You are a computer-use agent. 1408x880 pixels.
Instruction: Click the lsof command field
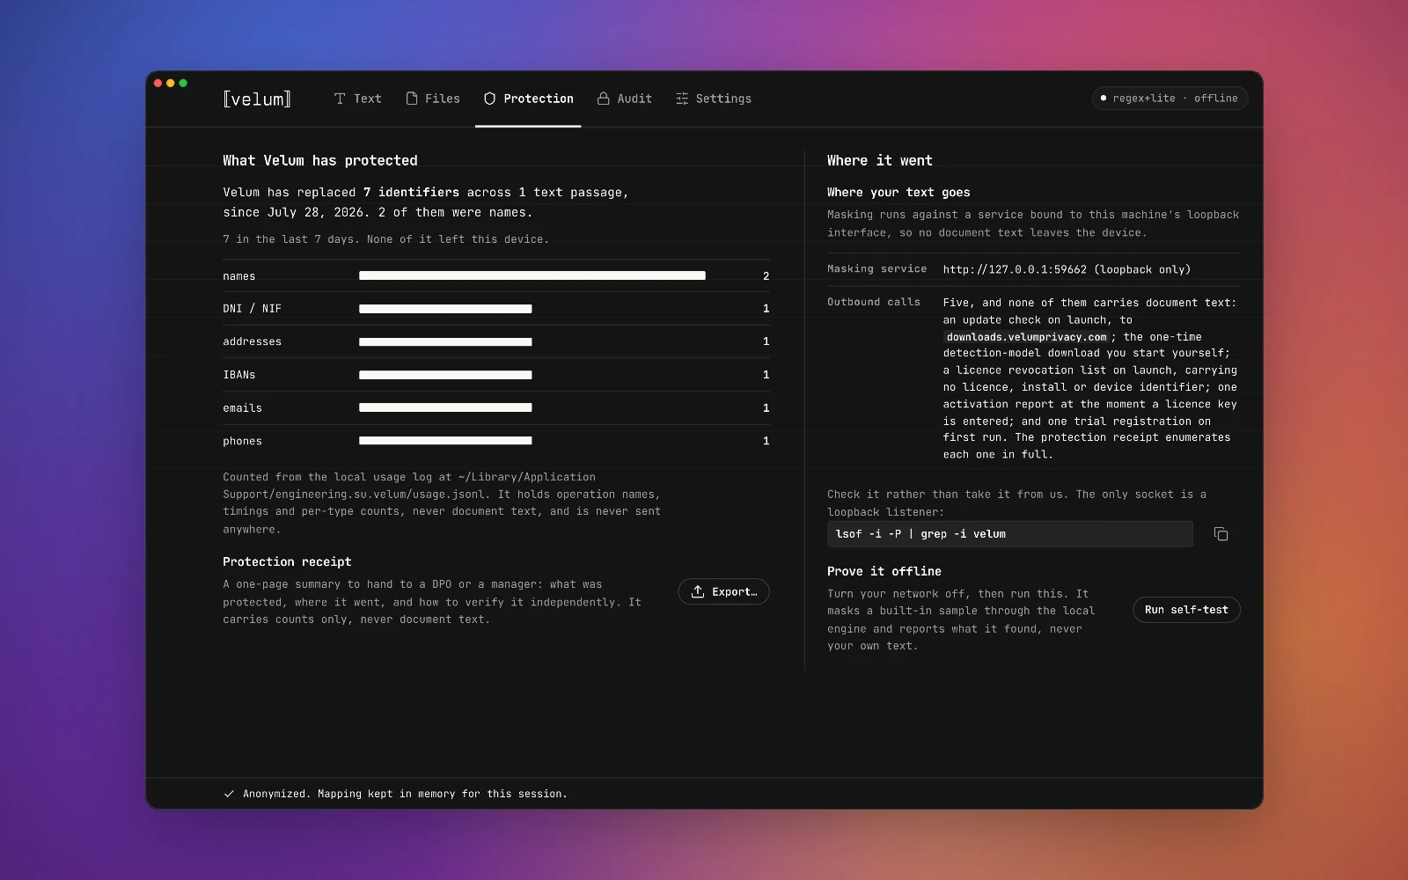point(1010,534)
